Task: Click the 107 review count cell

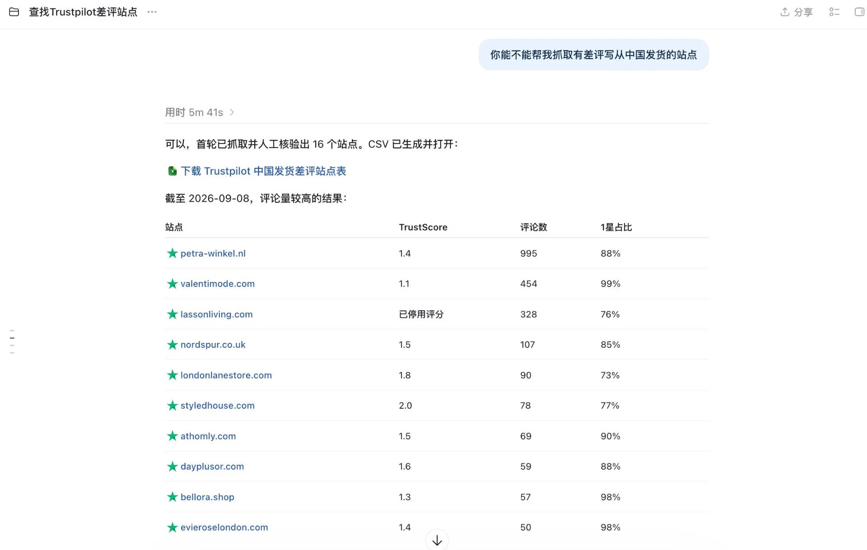Action: (x=528, y=345)
